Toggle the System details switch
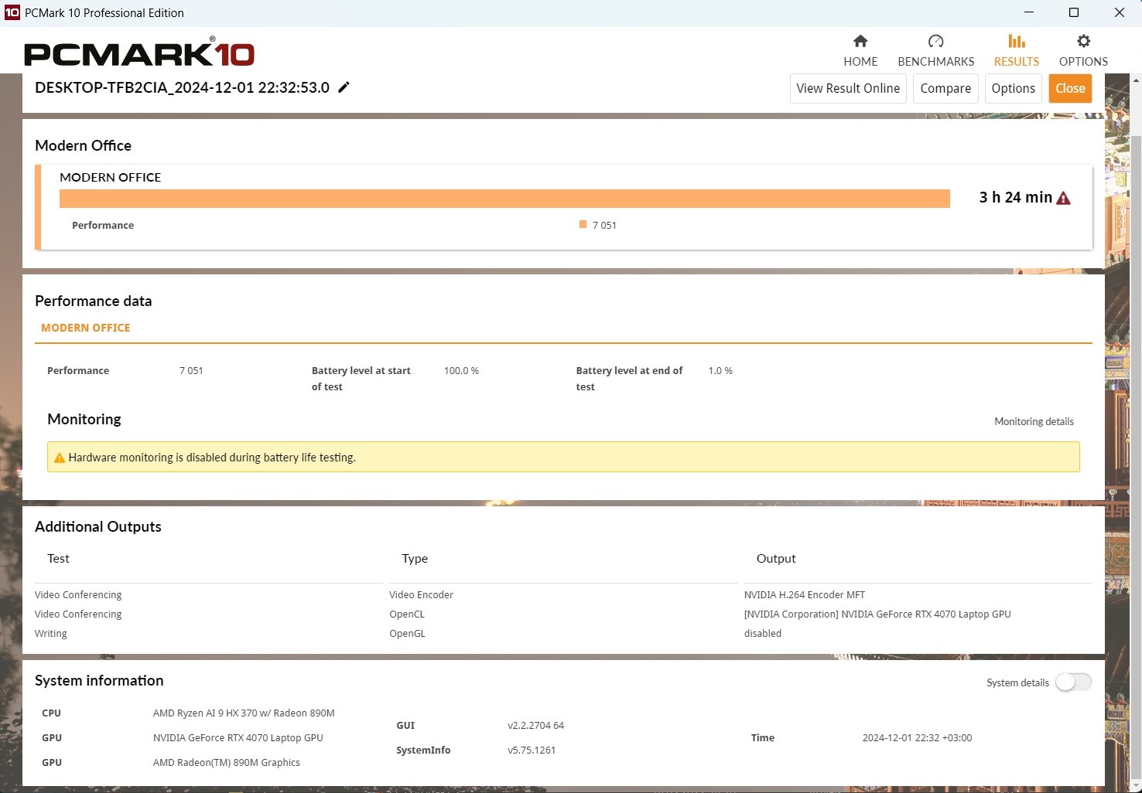Image resolution: width=1142 pixels, height=793 pixels. coord(1074,682)
